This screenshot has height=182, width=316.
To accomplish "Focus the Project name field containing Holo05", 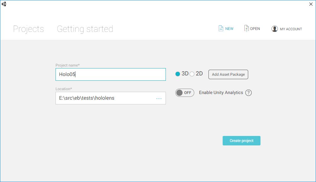I will (x=110, y=74).
